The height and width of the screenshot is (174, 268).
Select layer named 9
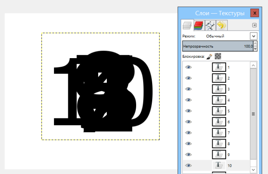tap(229, 155)
